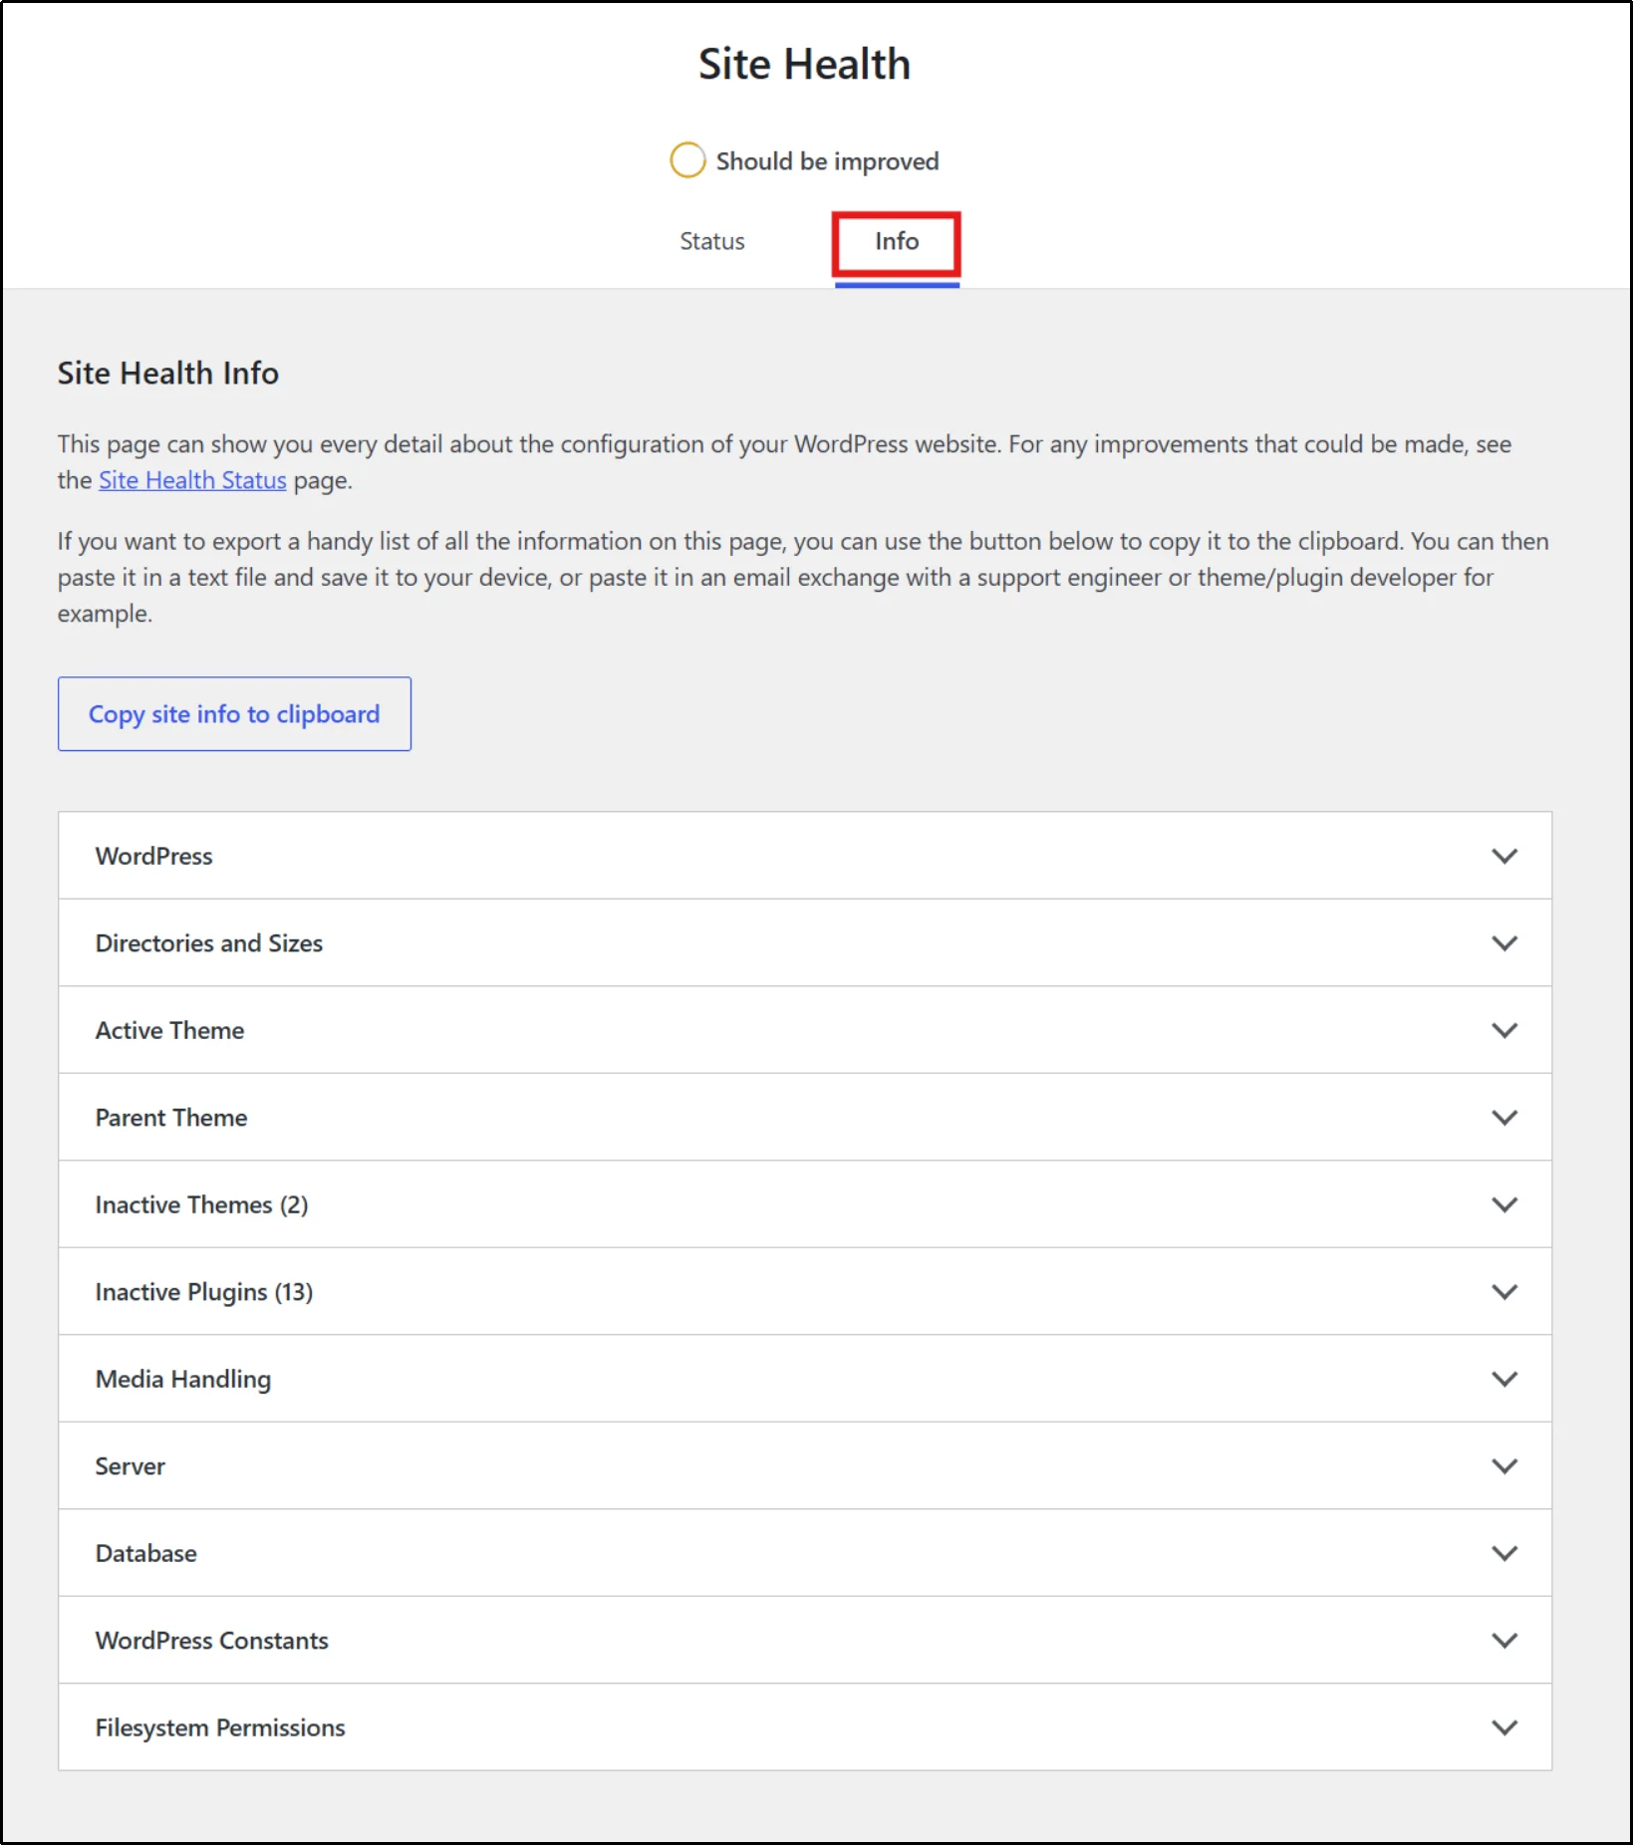
Task: Click the WordPress accordion title
Action: coord(153,857)
